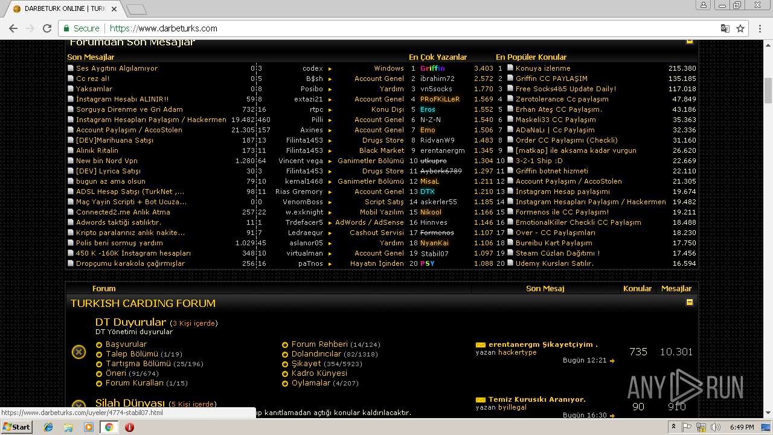Click the envelope icon next to erentanergm Şikayetçiyim
This screenshot has width=773, height=435.
(481, 345)
